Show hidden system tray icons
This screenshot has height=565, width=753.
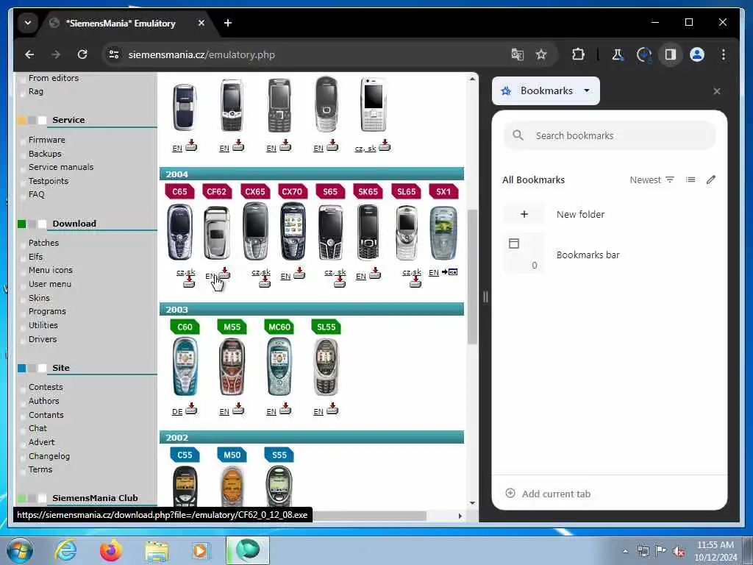tap(625, 552)
